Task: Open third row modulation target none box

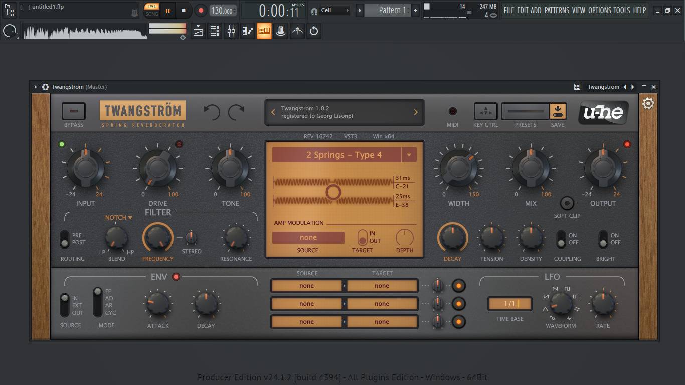Action: pos(382,322)
